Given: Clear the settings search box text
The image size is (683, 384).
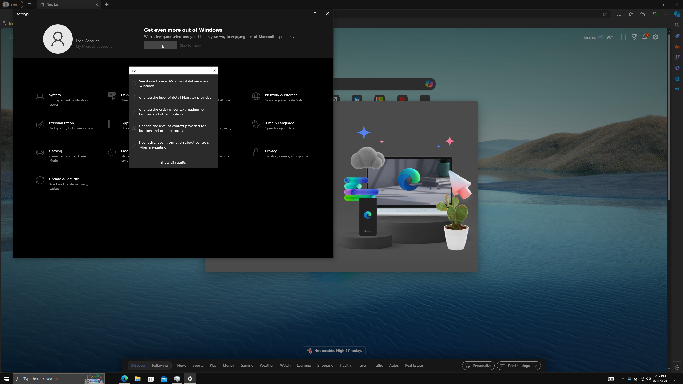Looking at the screenshot, I should click(x=214, y=71).
